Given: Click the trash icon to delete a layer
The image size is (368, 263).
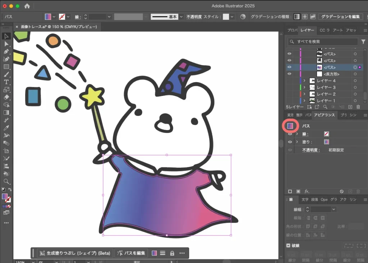Looking at the screenshot, I should 358,106.
